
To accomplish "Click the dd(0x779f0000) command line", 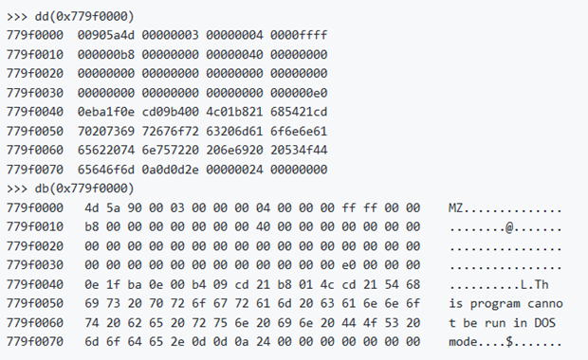I will click(70, 16).
